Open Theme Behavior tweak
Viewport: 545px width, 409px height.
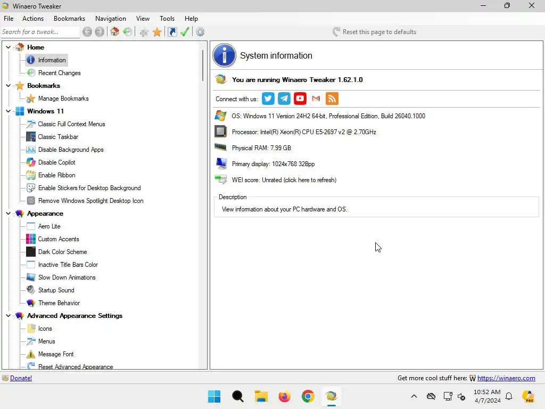coord(59,303)
